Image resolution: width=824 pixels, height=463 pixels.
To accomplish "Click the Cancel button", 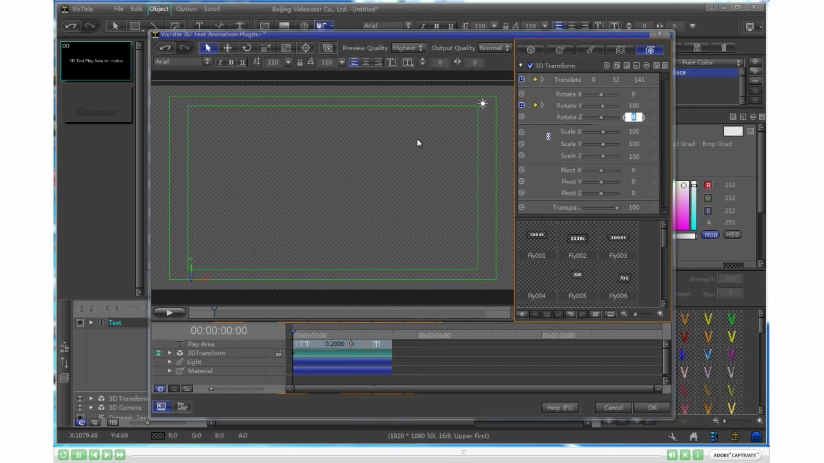I will point(613,408).
